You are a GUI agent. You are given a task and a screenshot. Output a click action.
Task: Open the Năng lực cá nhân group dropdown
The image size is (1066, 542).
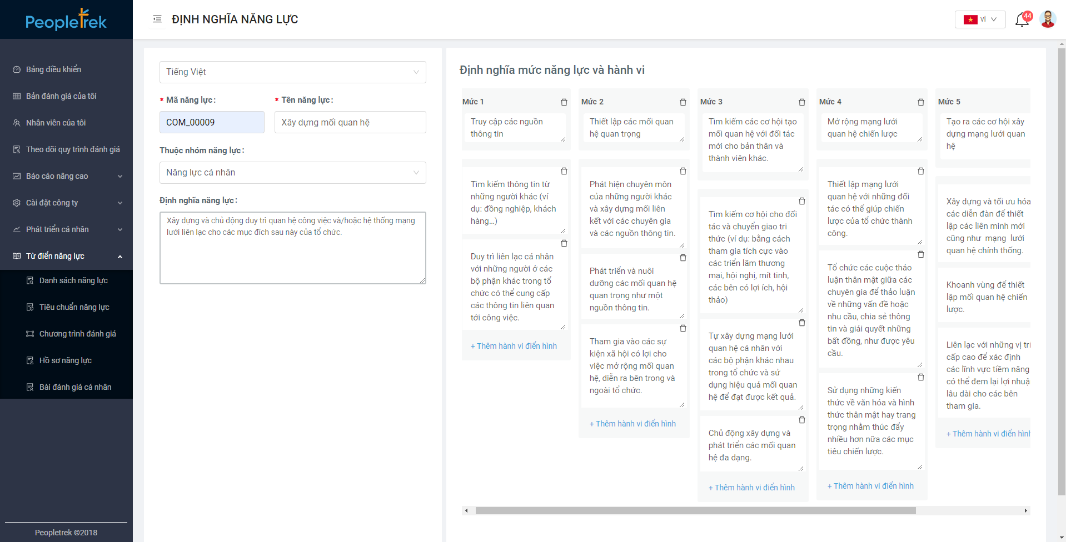(292, 173)
